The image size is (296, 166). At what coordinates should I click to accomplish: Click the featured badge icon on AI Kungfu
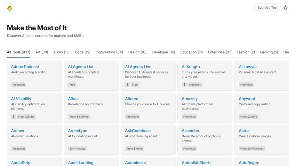click(184, 85)
